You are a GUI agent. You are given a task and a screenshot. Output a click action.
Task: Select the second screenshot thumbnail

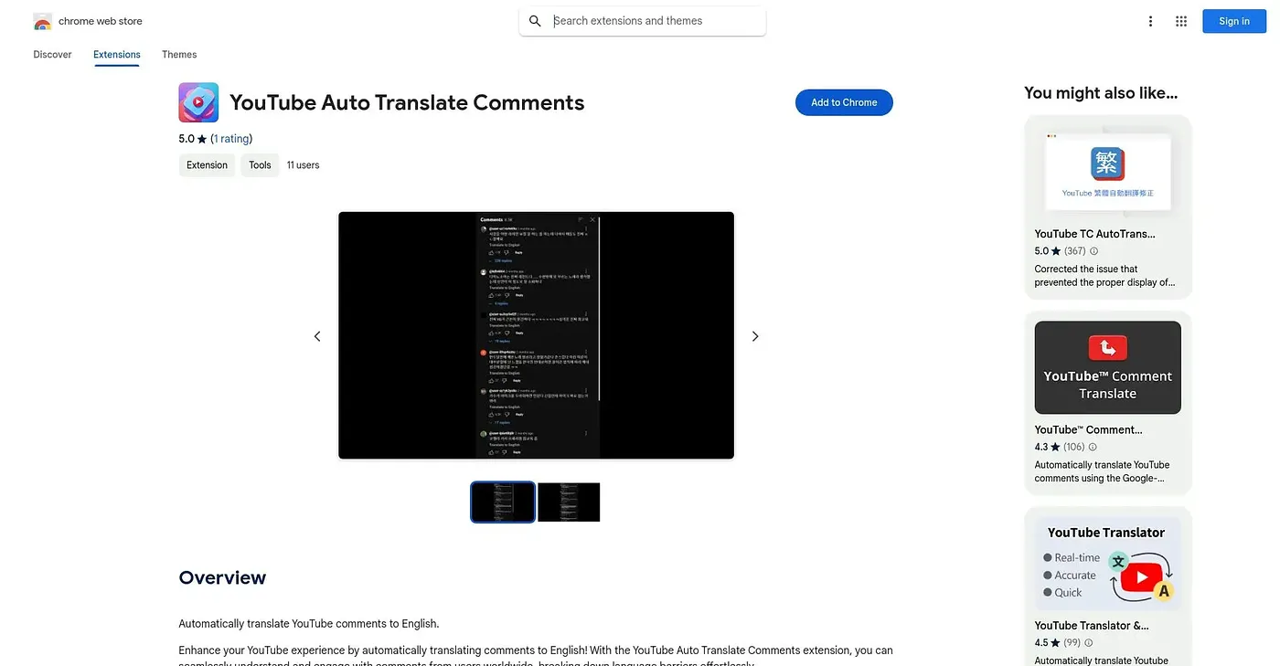coord(569,502)
